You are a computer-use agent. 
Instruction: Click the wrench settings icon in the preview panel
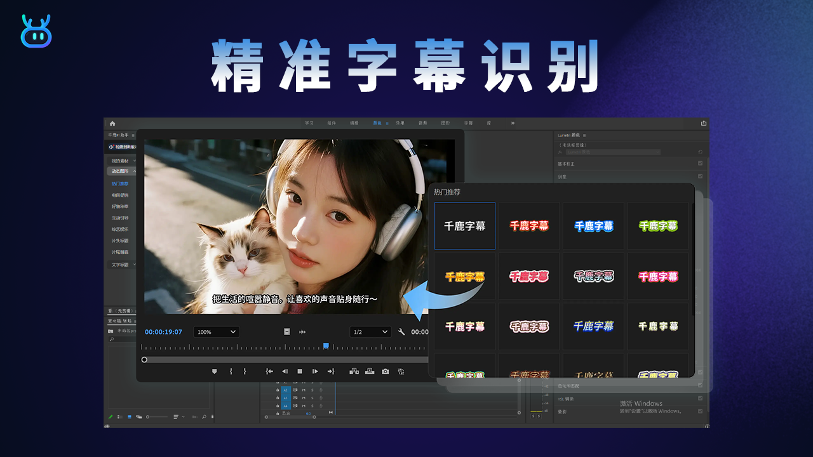click(x=401, y=332)
